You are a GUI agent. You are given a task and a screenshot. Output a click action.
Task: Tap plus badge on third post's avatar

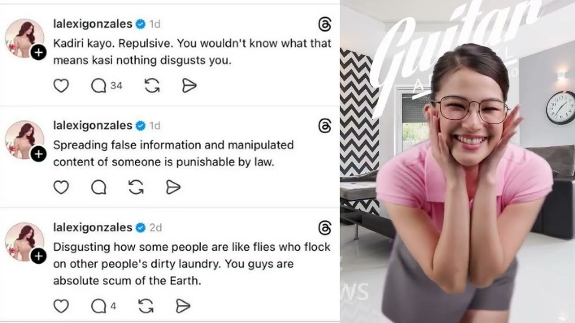[x=39, y=257]
